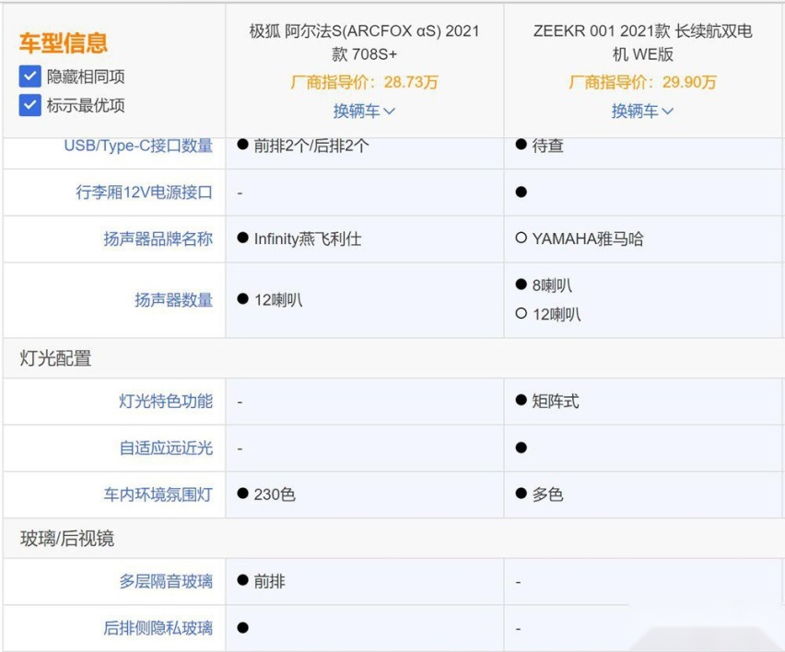Click the ZEEKR 001 WE版 model title

pos(642,42)
